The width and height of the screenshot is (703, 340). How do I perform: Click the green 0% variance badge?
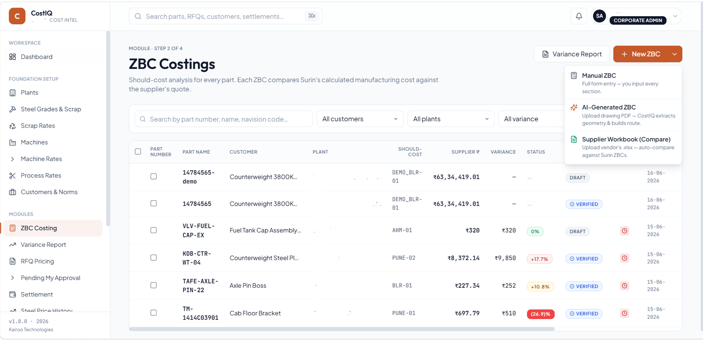pos(535,232)
